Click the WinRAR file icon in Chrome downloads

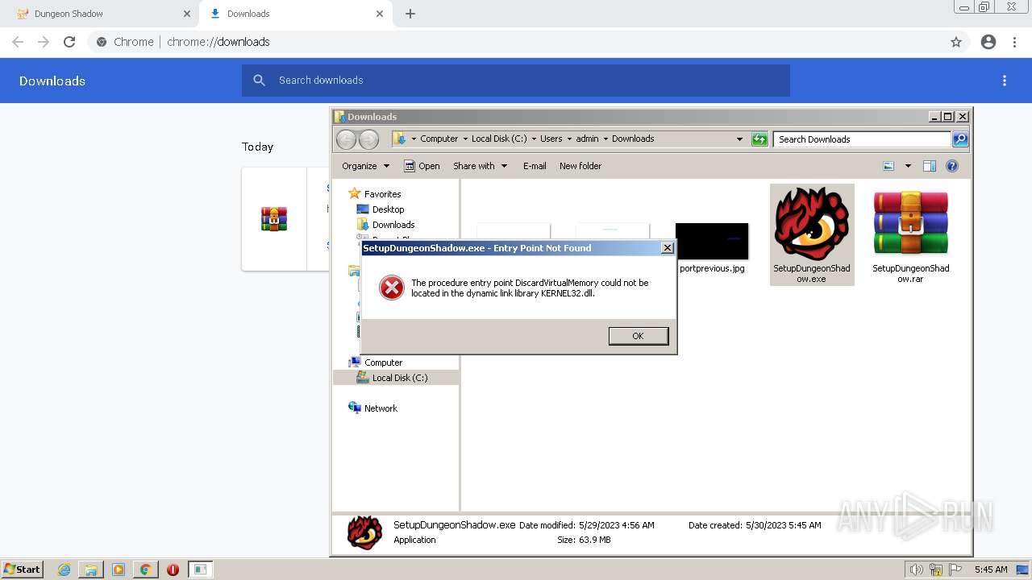pyautogui.click(x=274, y=218)
